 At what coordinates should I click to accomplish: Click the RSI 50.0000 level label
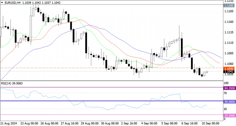[x=229, y=102]
